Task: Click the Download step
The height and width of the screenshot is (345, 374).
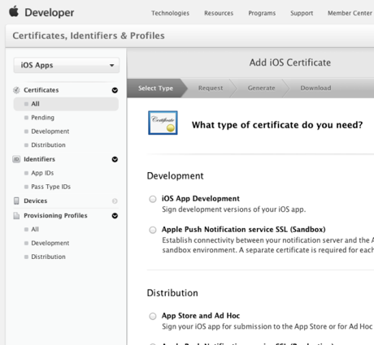Action: tap(315, 88)
